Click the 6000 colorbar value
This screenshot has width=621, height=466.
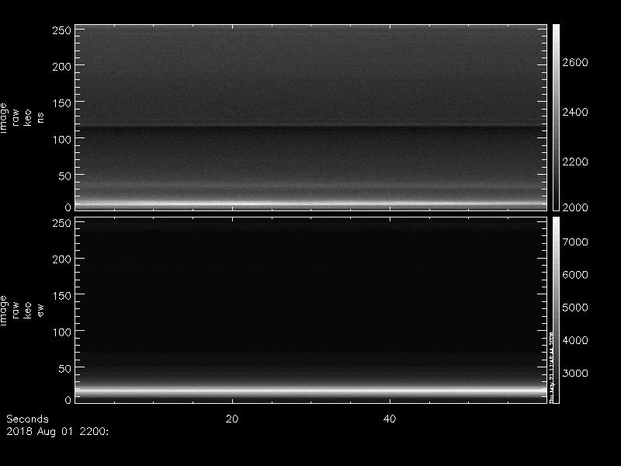pos(575,275)
